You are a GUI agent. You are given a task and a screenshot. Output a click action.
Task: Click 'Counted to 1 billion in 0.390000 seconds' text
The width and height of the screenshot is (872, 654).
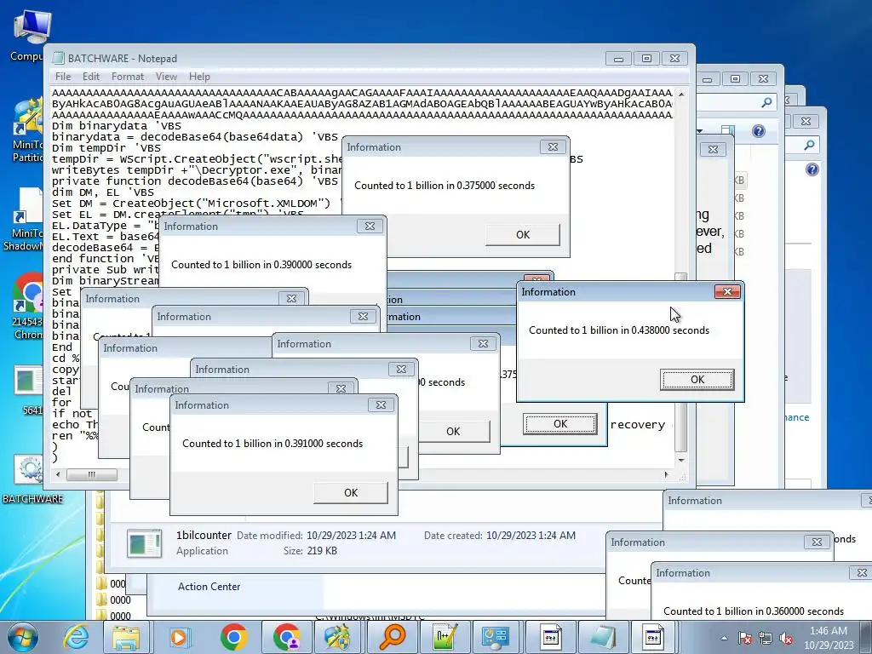[x=261, y=265]
